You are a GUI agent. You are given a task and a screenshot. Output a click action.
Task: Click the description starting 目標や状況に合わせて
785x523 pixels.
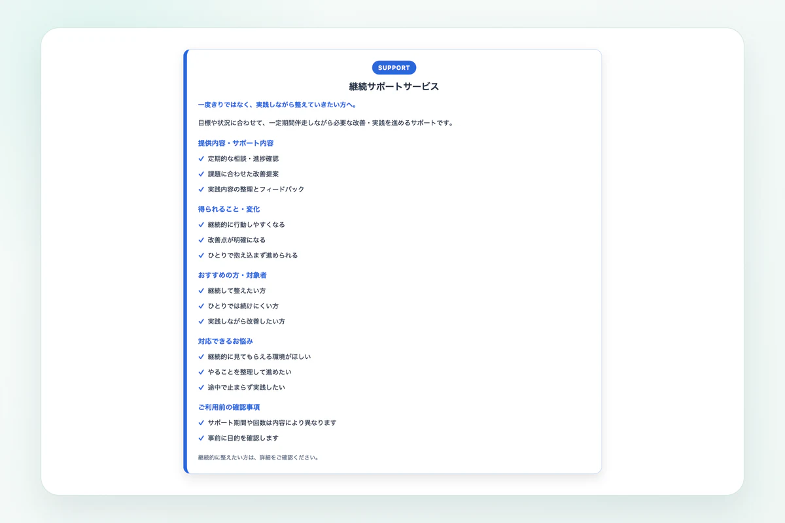(326, 123)
